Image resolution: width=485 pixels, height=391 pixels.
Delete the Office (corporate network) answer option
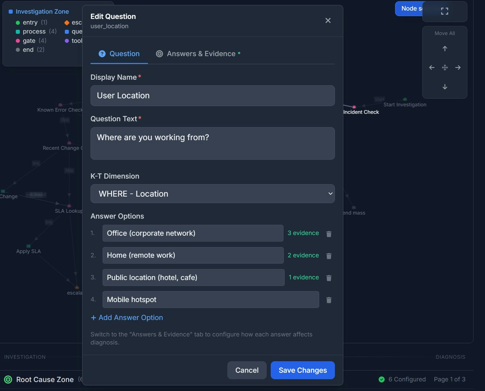(329, 234)
